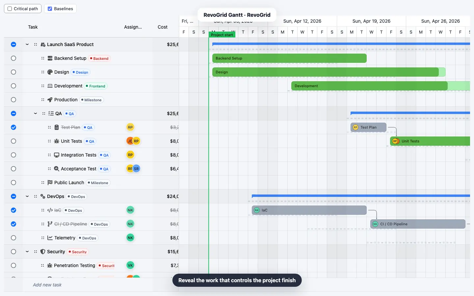Click the Backend tag on Backend Setup

(99, 59)
